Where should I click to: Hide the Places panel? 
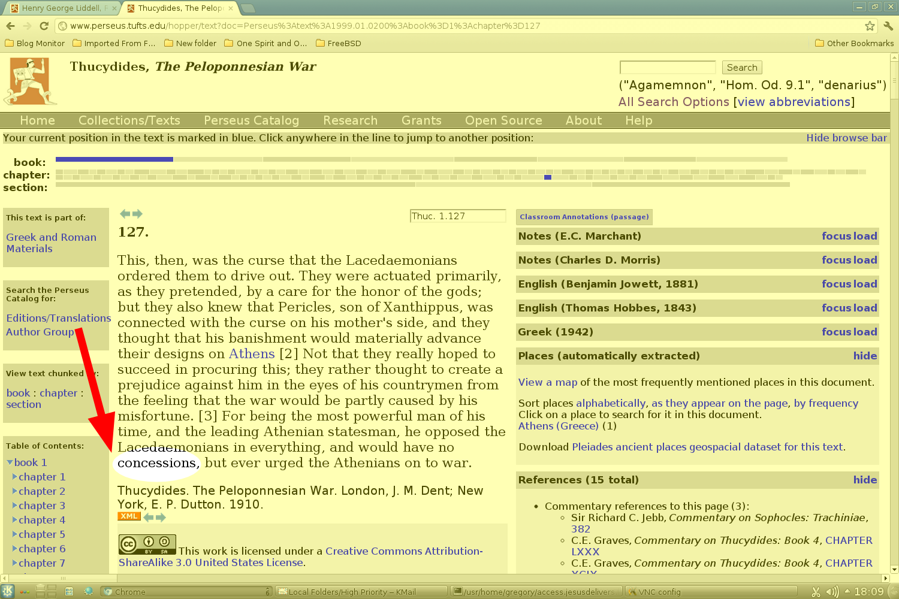865,356
